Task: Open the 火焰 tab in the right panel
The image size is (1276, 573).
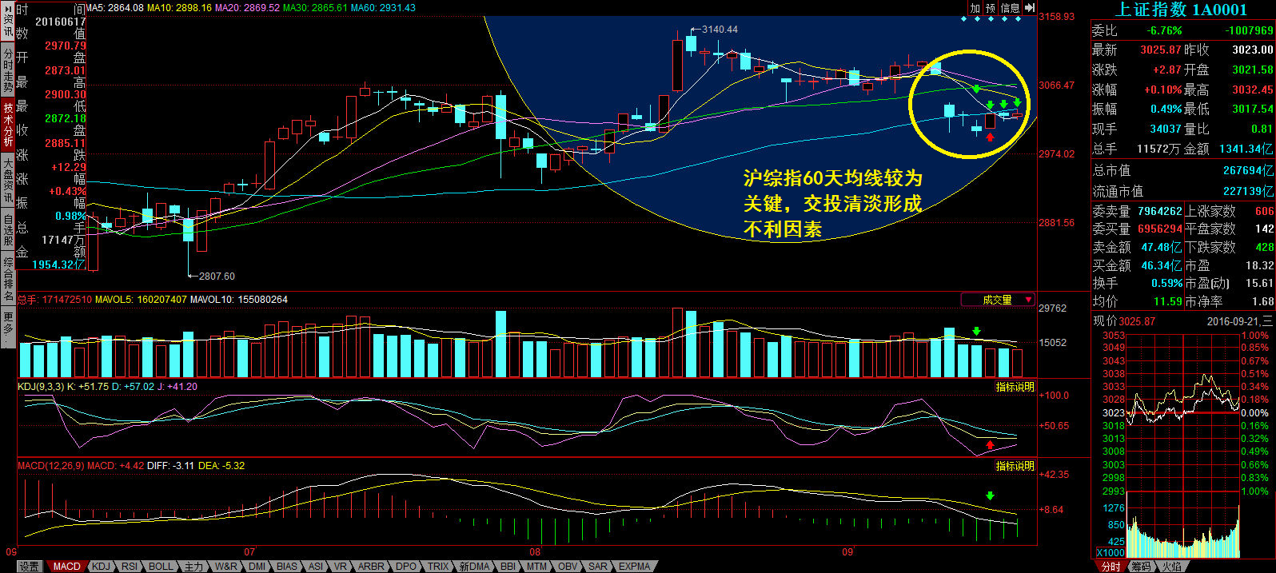Action: coord(1171,566)
